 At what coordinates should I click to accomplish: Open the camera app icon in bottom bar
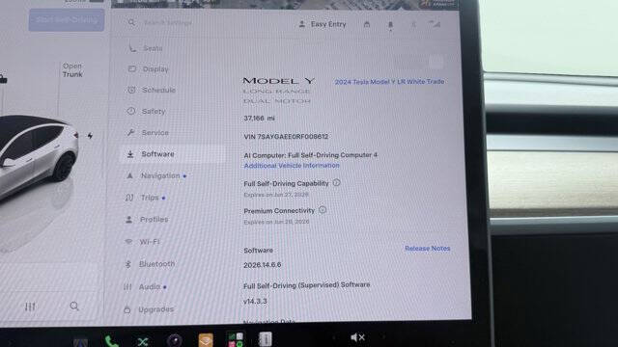(x=174, y=340)
